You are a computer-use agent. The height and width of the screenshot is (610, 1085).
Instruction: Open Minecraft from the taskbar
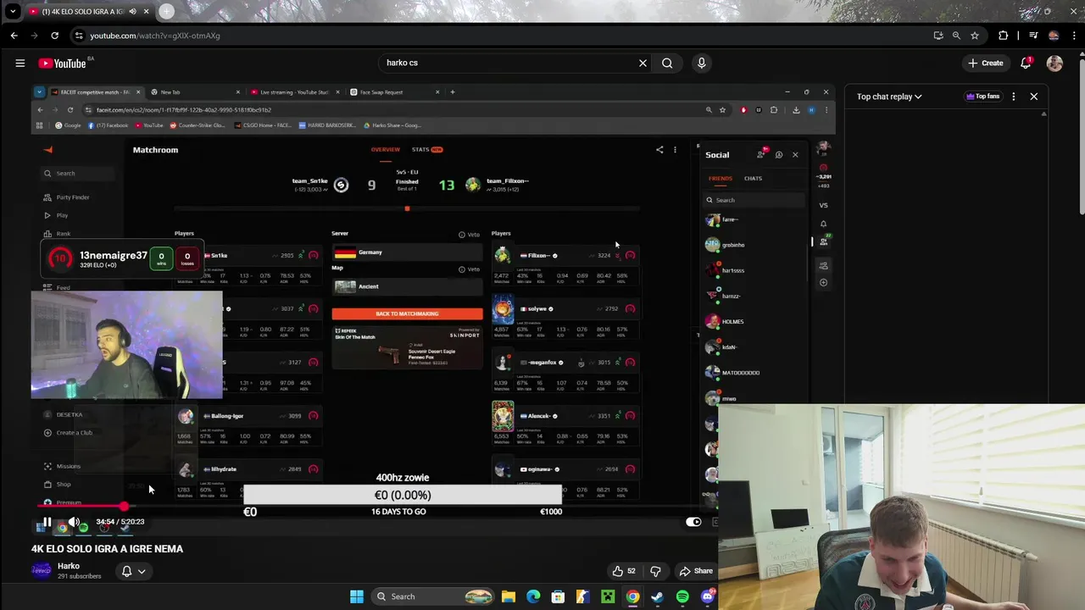[x=608, y=596]
